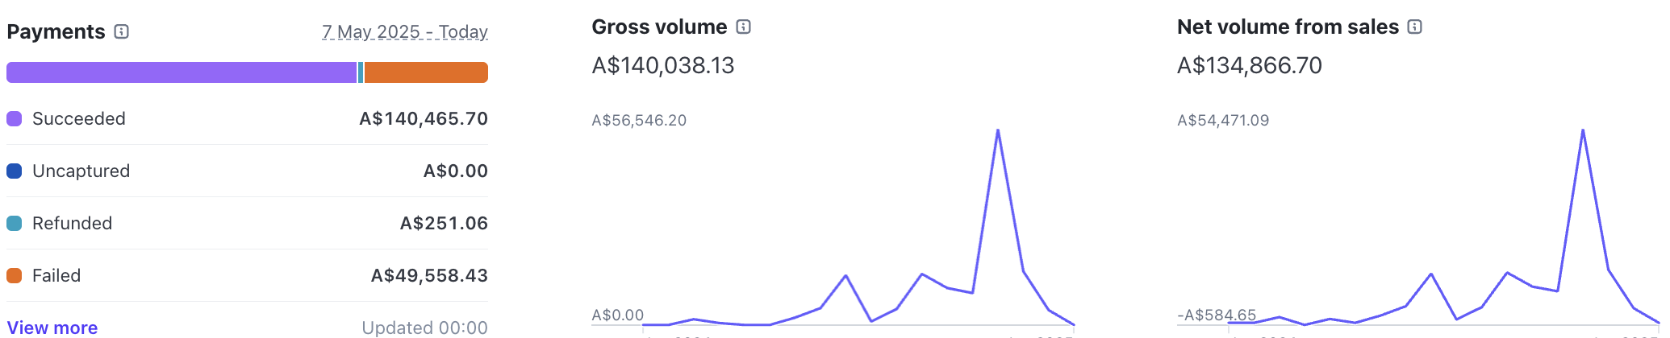1670x338 pixels.
Task: Click the Succeeded label text
Action: 79,119
